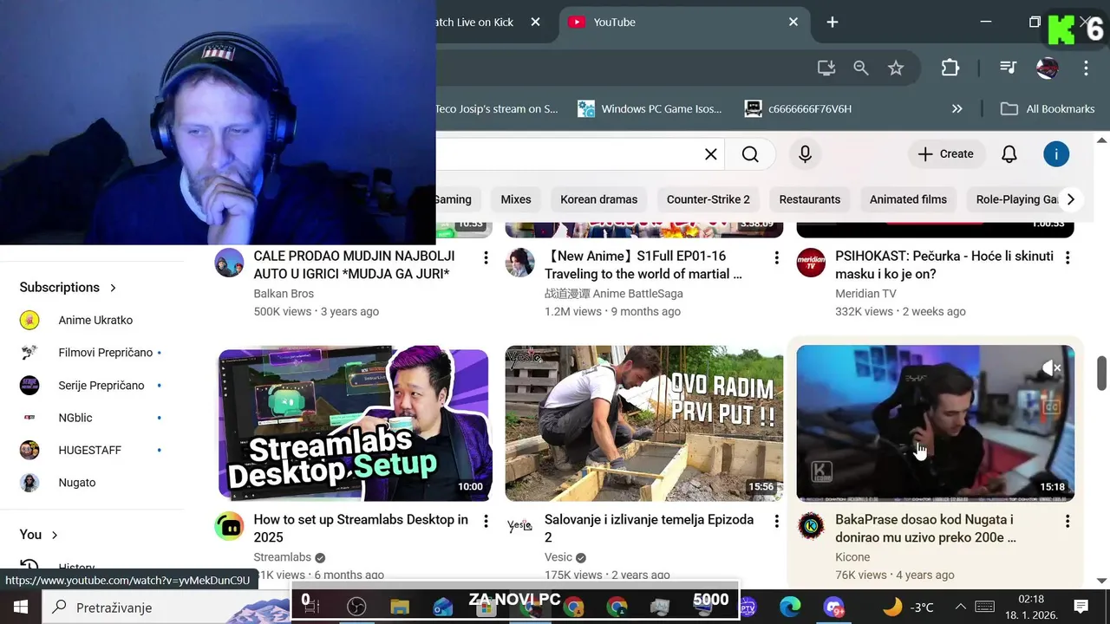This screenshot has height=624, width=1110.
Task: Show more bookmarks with double chevron
Action: coord(957,109)
